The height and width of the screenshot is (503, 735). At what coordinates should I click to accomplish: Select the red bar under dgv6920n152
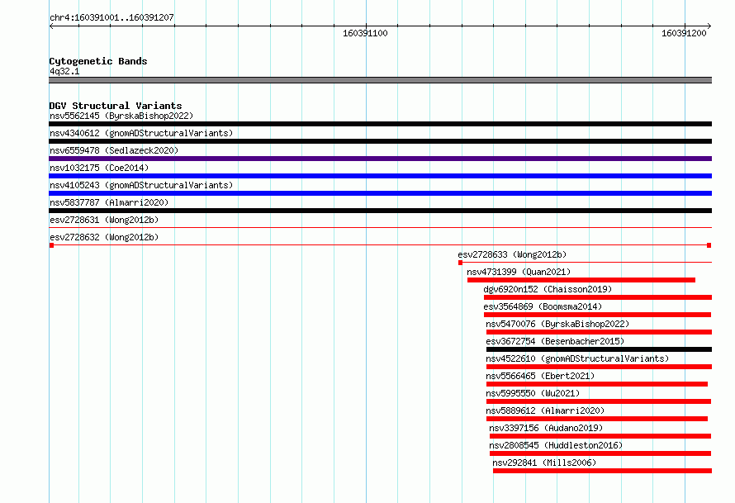point(598,297)
